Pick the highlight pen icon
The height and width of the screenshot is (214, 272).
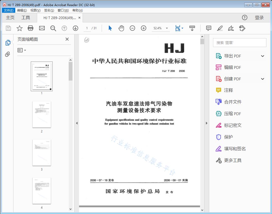(x=220, y=28)
